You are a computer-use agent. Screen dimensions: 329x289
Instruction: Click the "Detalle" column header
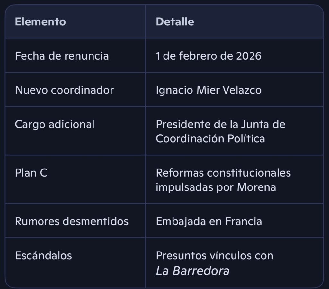point(175,22)
